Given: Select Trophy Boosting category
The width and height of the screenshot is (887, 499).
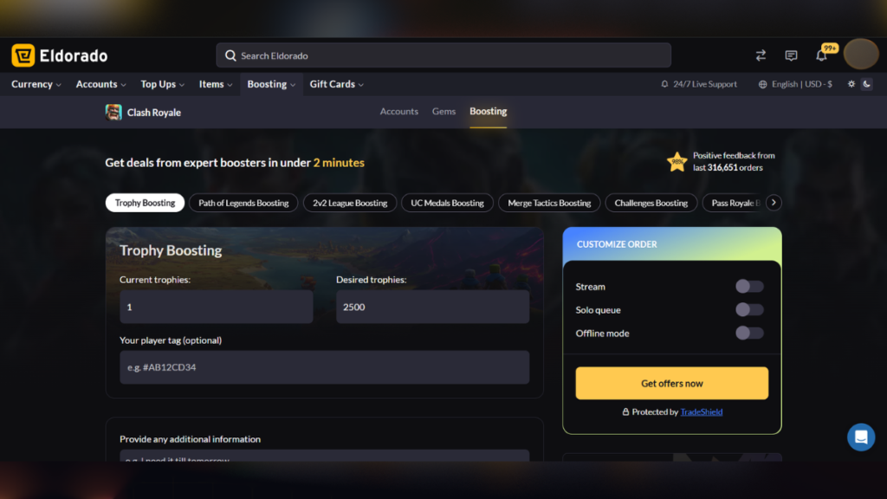Looking at the screenshot, I should [145, 203].
